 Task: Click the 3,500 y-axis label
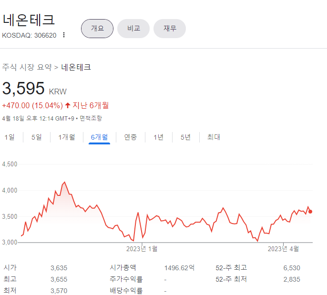click(10, 216)
